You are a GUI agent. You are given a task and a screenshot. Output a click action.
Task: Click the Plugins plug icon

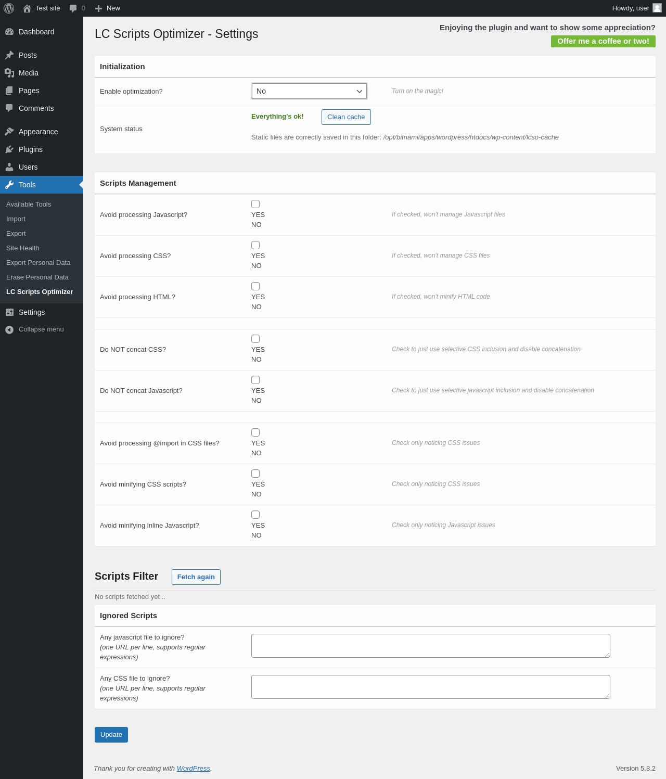[9, 149]
